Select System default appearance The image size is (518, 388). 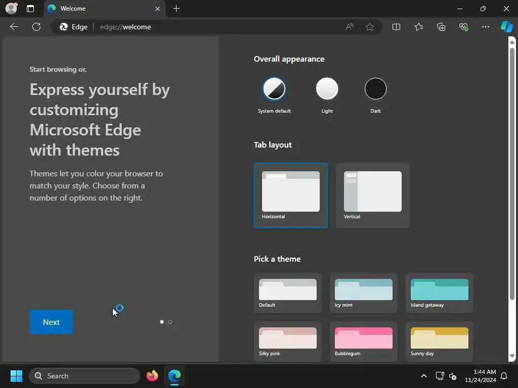[x=274, y=89]
